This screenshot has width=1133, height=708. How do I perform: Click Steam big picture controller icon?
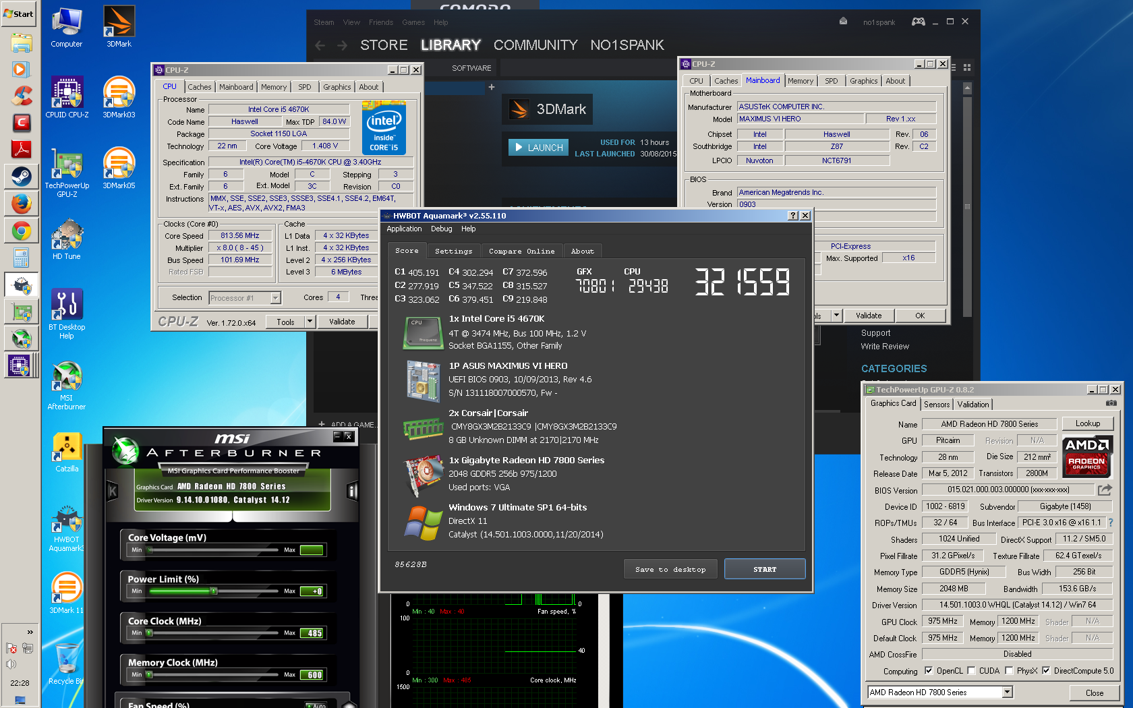point(918,22)
